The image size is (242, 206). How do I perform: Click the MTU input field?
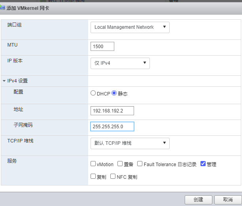102,47
